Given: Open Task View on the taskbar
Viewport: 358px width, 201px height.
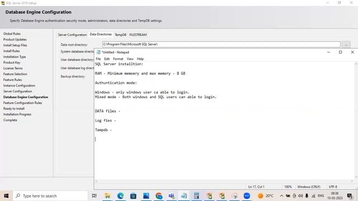Looking at the screenshot, I should coord(94,196).
